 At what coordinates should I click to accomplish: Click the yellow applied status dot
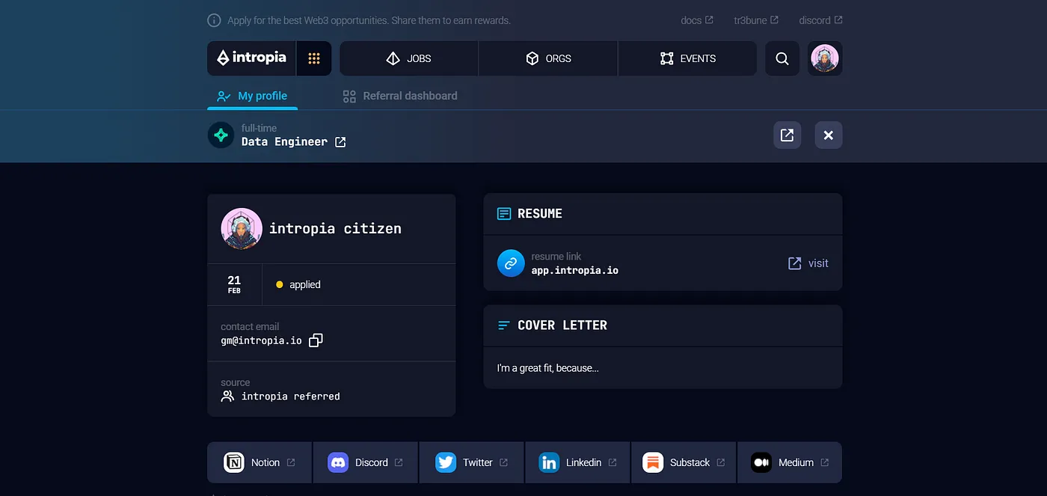(280, 284)
